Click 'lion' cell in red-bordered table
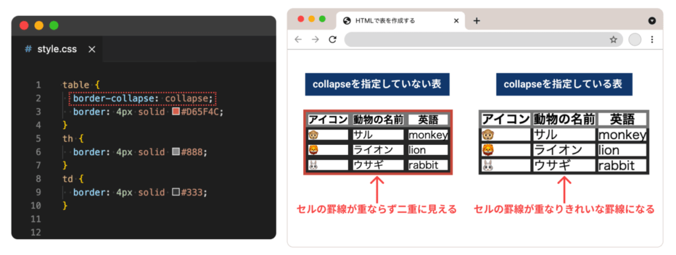Image resolution: width=676 pixels, height=255 pixels. [428, 150]
